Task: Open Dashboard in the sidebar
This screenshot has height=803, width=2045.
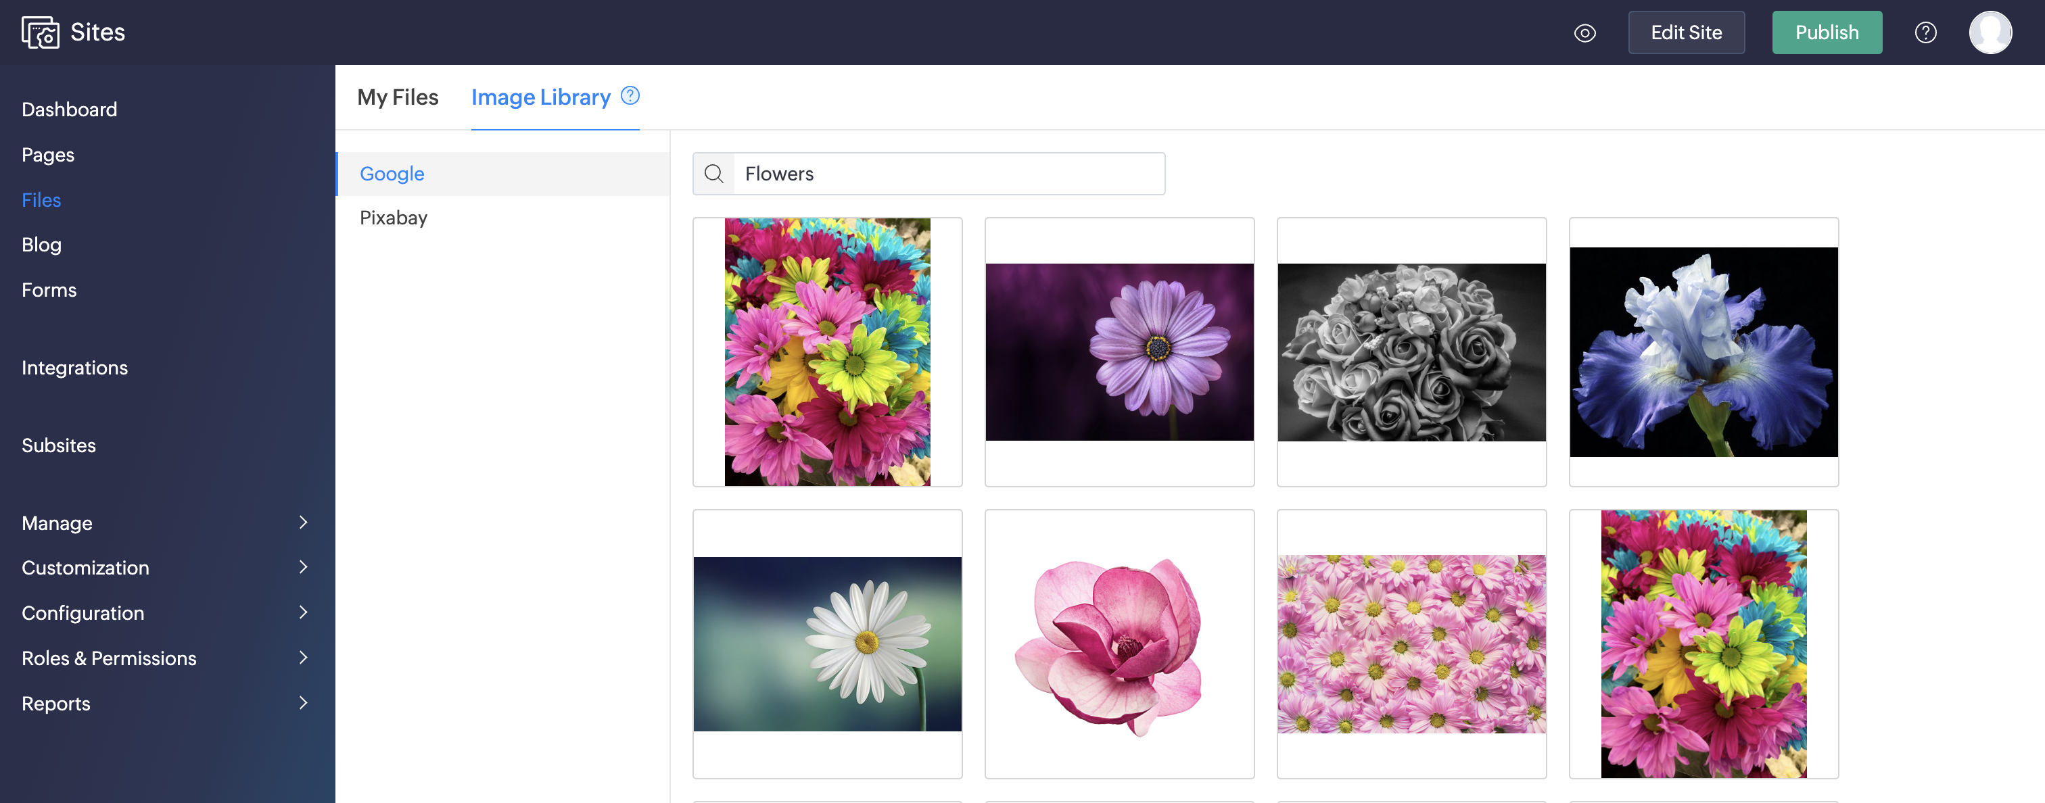Action: (x=69, y=109)
